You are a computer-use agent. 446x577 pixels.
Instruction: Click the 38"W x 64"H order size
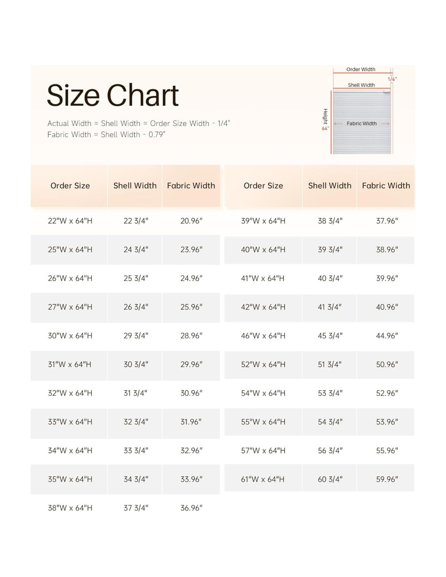pyautogui.click(x=70, y=508)
